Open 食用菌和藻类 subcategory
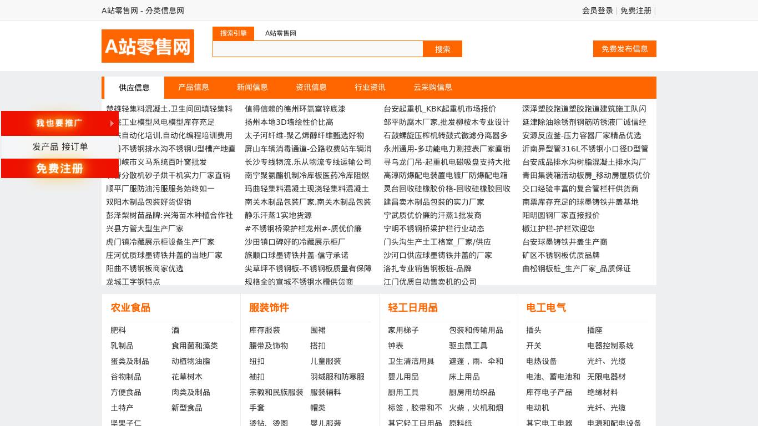The image size is (758, 426). [x=195, y=346]
